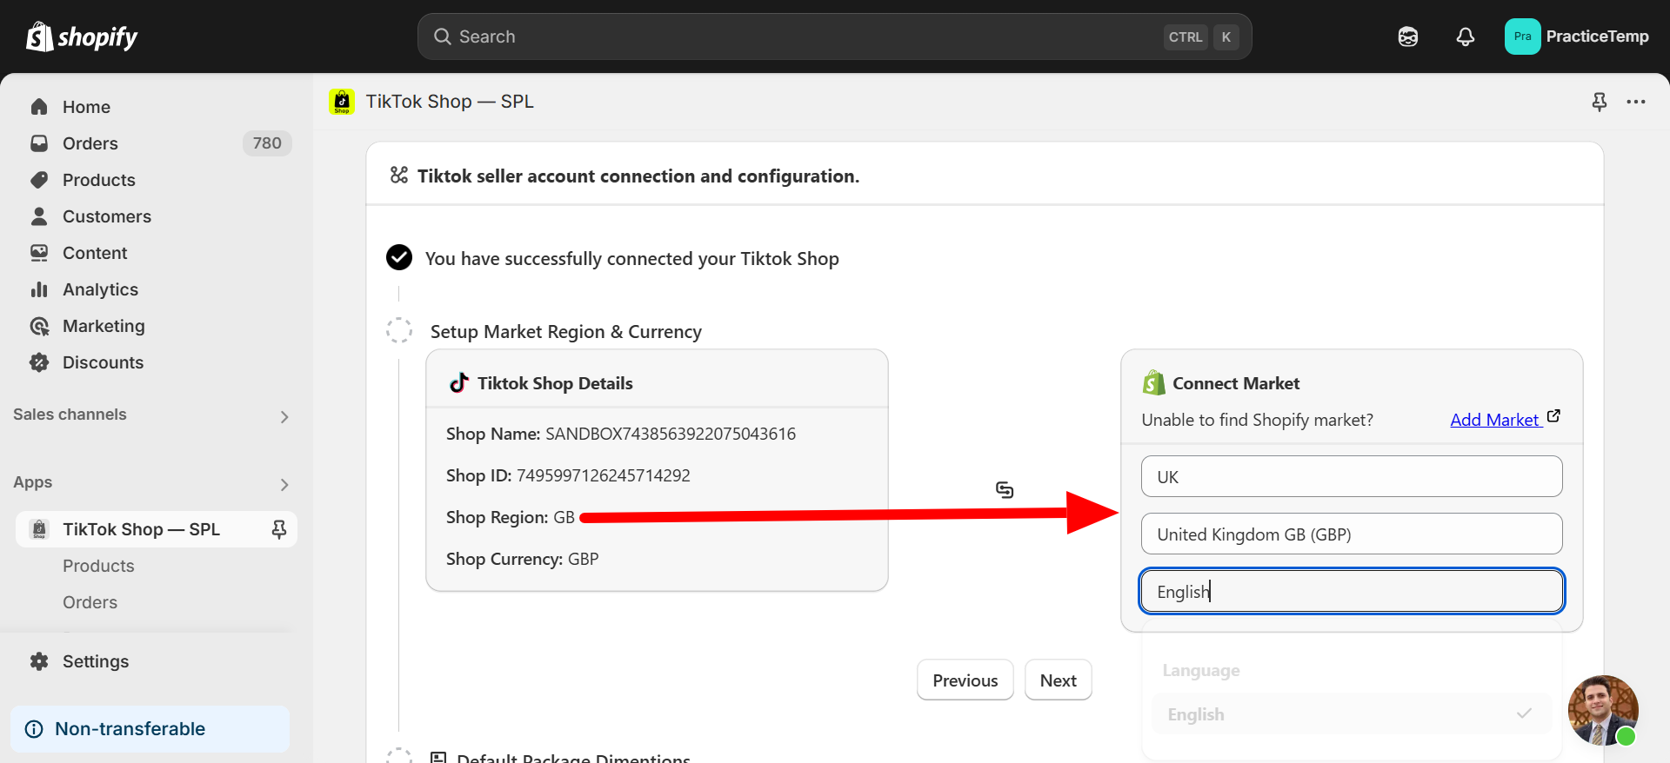Click the link icon between the panels

[1005, 490]
